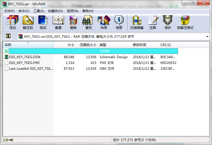Screen dimensions: 212x145
Task: Click the PWI 文件 type cell
Action: [107, 63]
